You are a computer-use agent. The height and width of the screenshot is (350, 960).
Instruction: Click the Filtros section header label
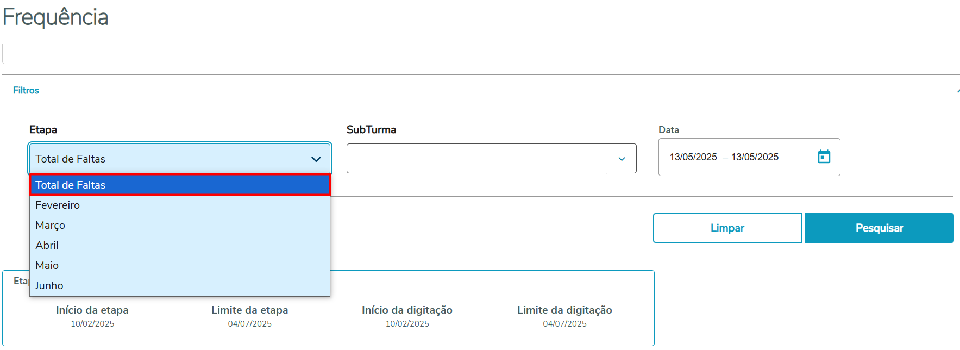tap(26, 90)
